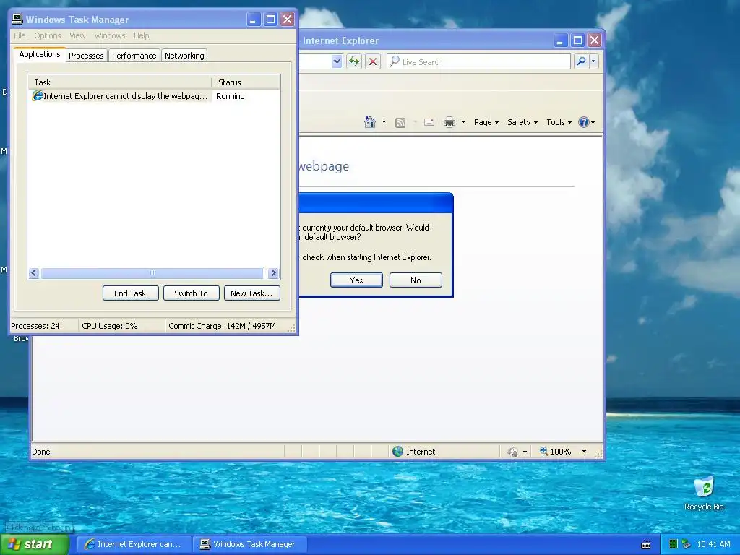Image resolution: width=740 pixels, height=555 pixels.
Task: Expand the Home button dropdown arrow
Action: point(384,122)
